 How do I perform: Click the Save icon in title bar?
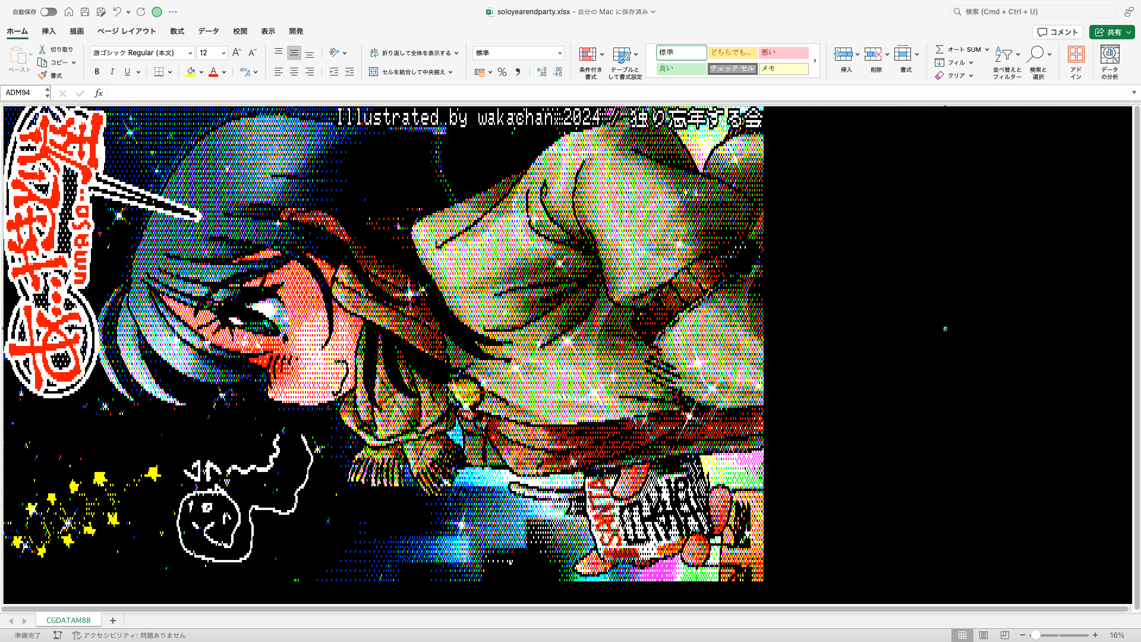click(x=85, y=12)
